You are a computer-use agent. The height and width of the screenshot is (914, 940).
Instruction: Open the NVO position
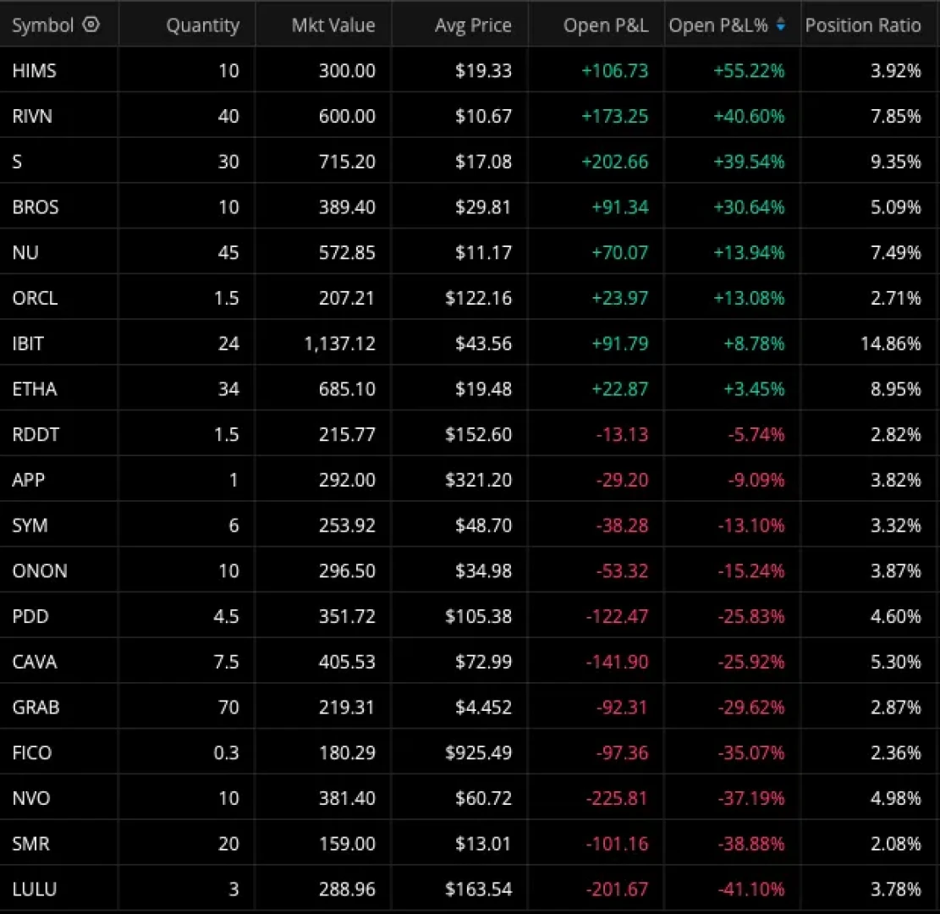pos(31,799)
